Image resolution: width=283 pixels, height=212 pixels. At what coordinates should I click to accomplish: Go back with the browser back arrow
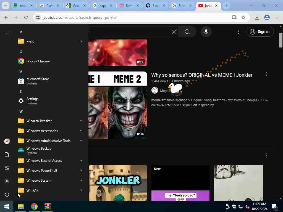(6, 17)
